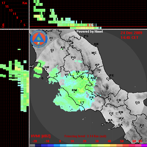The width and height of the screenshot is (147, 147).
Task: Click the '40' dBZ scale value
Action: [x=109, y=141]
